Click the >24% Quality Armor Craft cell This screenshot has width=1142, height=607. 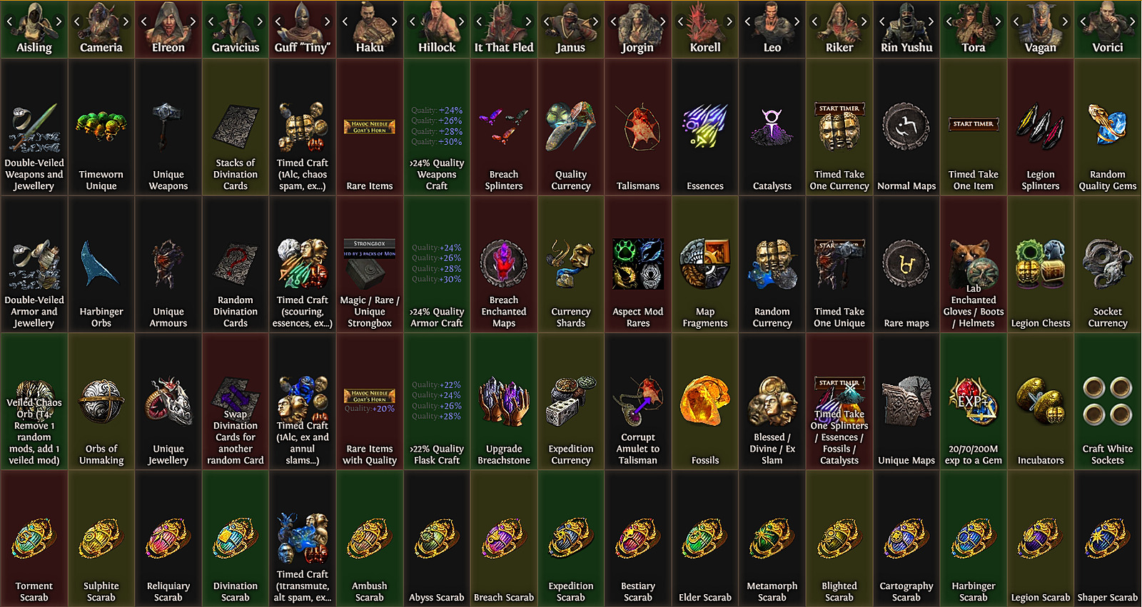pos(436,264)
